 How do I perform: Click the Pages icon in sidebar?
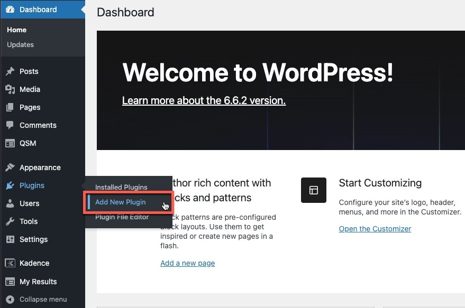point(10,107)
